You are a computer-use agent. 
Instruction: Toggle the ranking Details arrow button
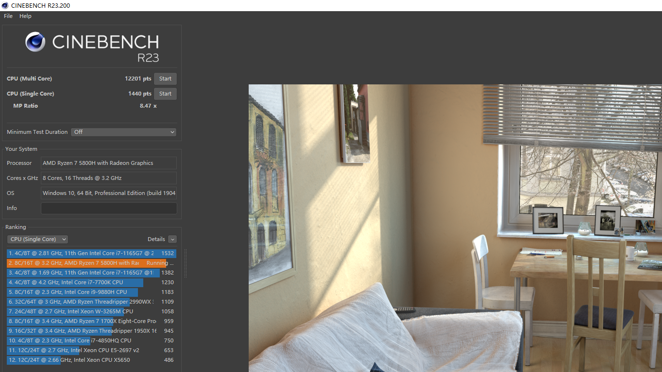coord(172,239)
